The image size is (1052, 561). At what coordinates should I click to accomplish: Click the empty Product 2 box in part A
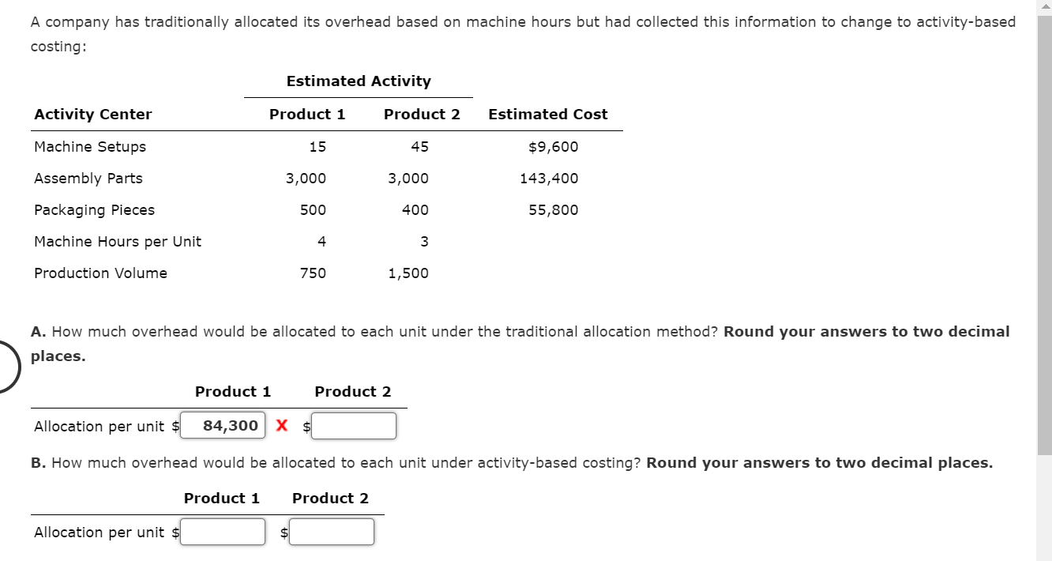(x=353, y=425)
